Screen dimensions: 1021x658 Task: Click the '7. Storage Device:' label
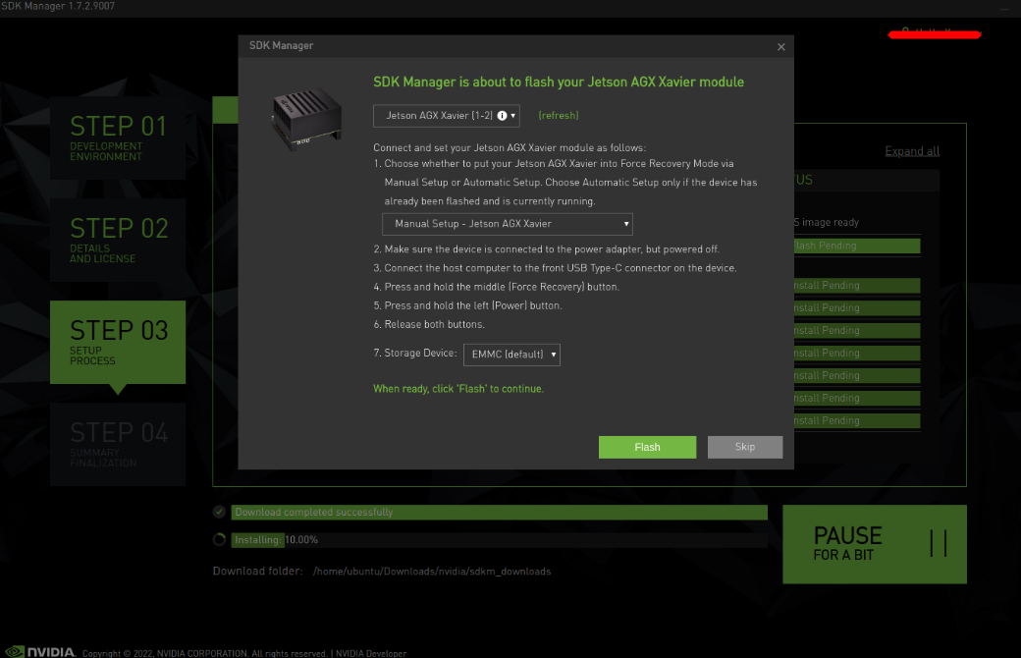[x=414, y=354]
